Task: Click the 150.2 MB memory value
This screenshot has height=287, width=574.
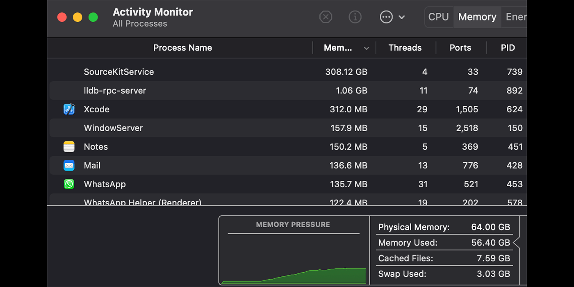Action: click(348, 147)
